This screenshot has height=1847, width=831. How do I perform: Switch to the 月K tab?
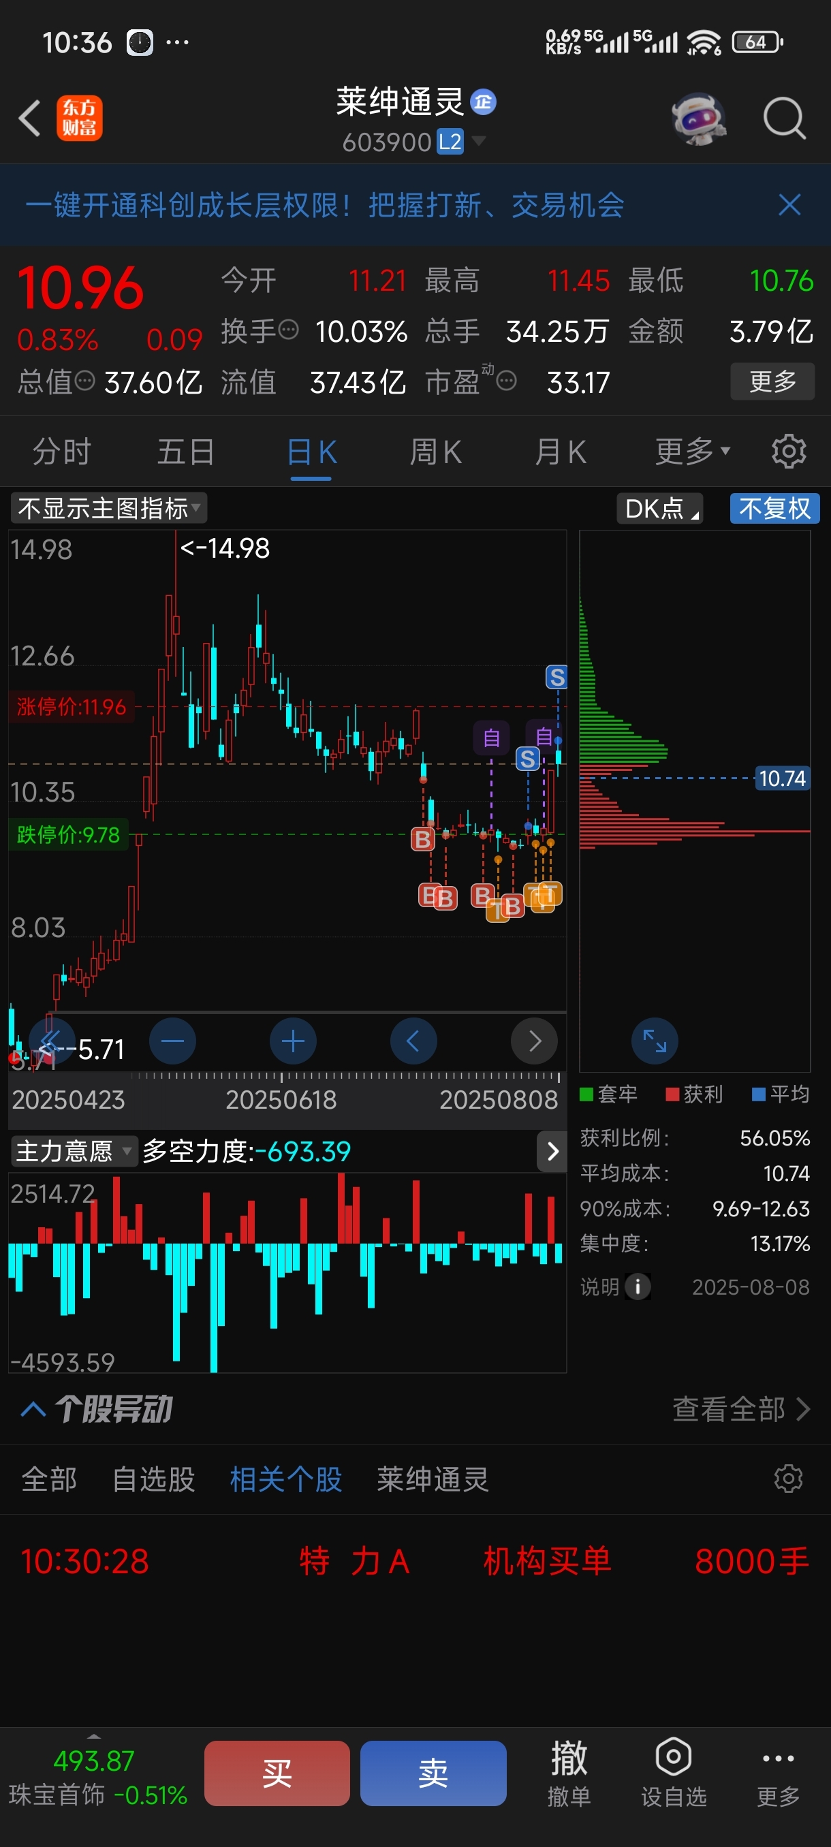[x=561, y=452]
